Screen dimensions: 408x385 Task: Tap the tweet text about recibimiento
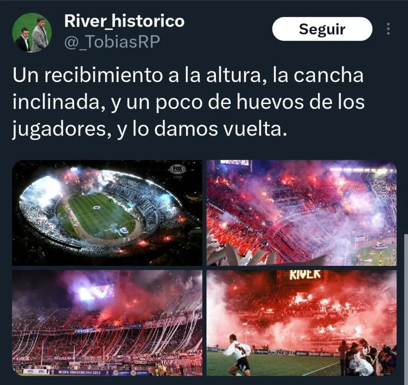pyautogui.click(x=188, y=102)
